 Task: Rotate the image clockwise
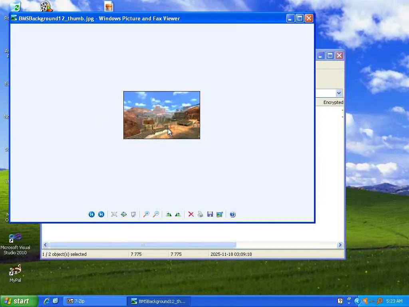click(169, 214)
